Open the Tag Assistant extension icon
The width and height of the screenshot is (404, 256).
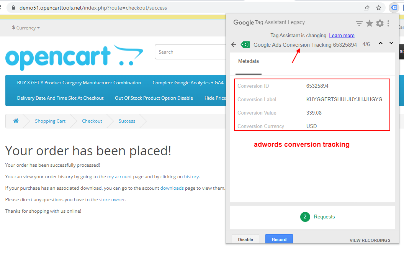[x=394, y=8]
